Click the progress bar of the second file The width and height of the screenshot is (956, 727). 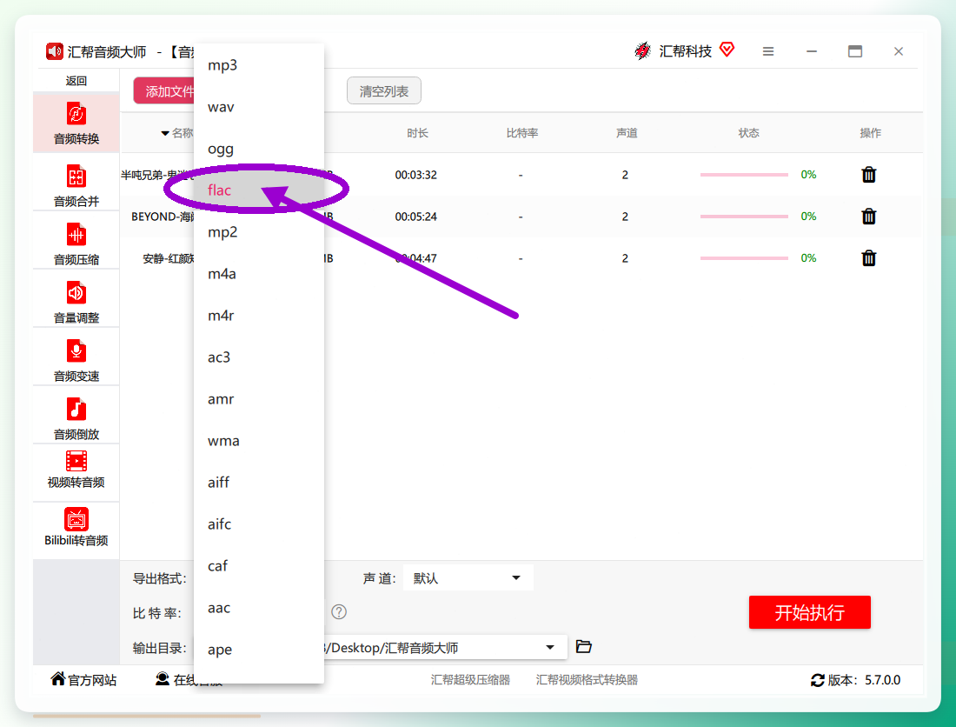click(x=744, y=217)
